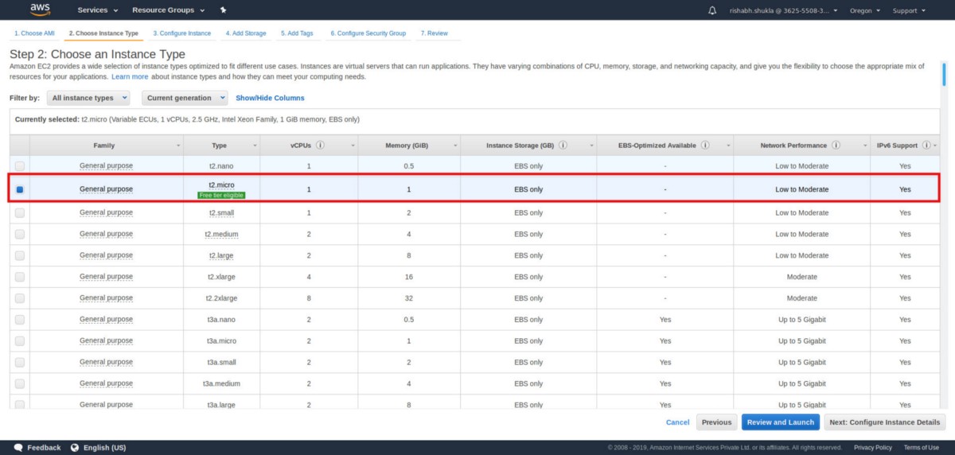Go to 6. Configure Security Group step
This screenshot has height=455, width=955.
368,33
